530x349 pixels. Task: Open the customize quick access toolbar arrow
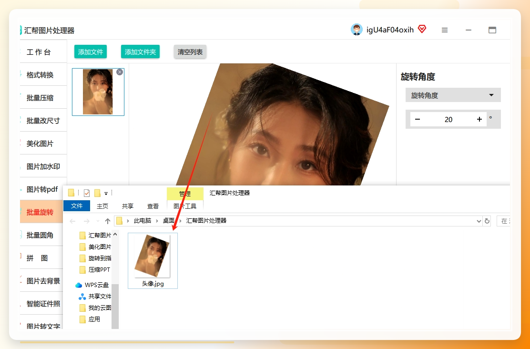tap(106, 194)
